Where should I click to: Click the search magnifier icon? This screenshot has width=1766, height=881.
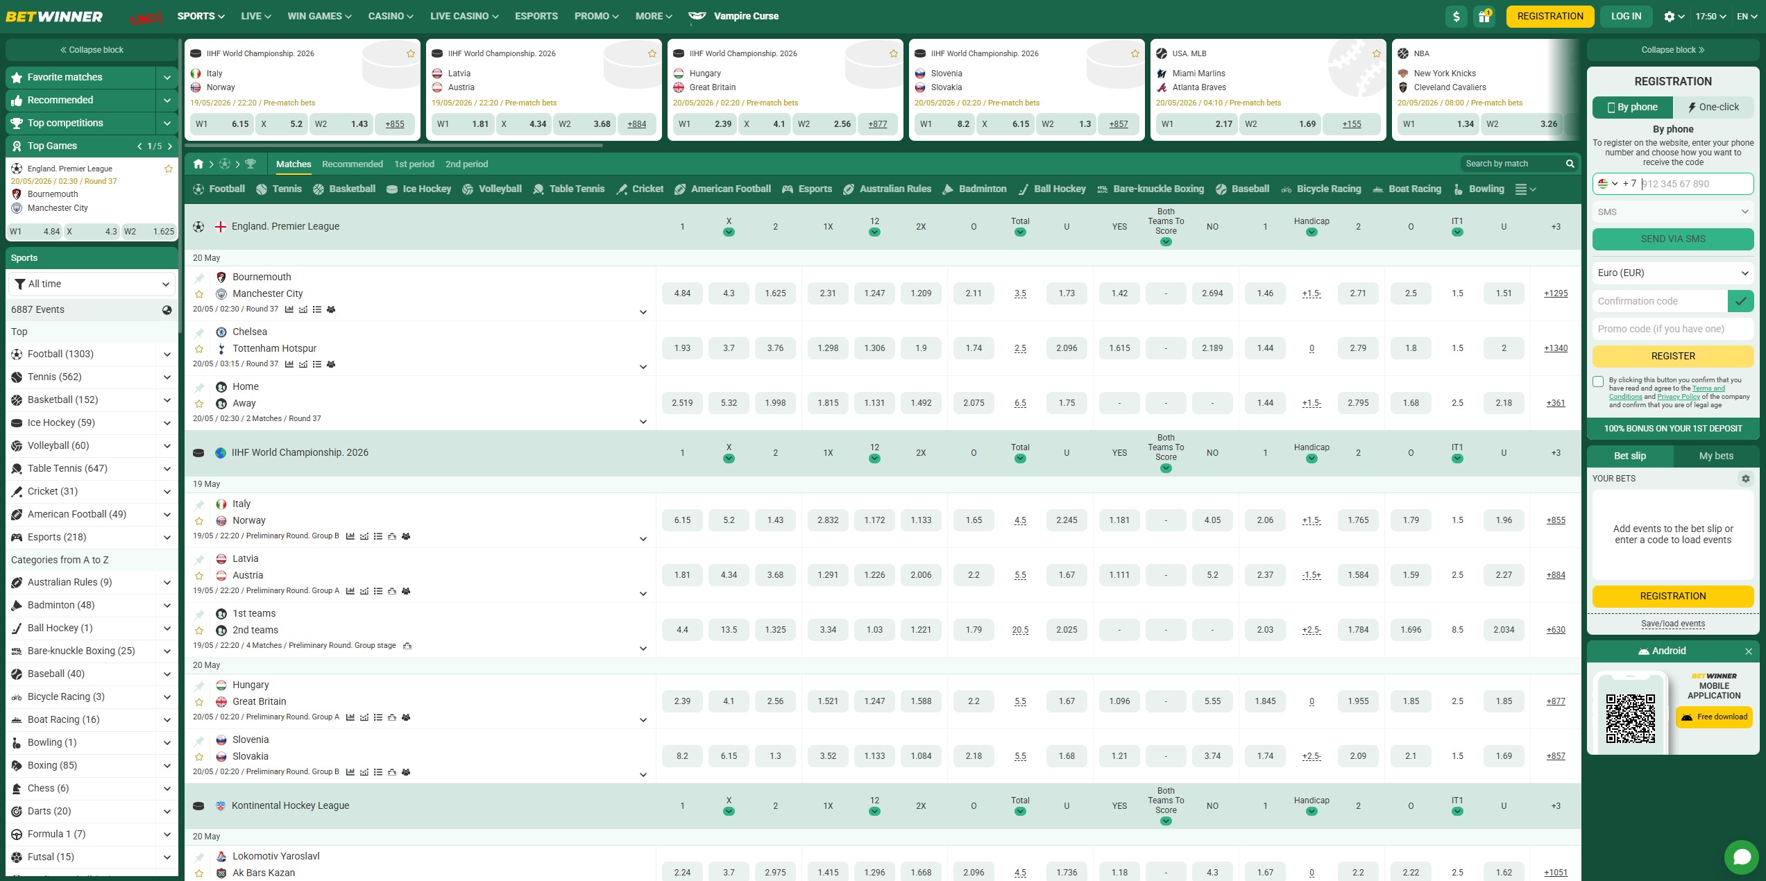(1570, 164)
